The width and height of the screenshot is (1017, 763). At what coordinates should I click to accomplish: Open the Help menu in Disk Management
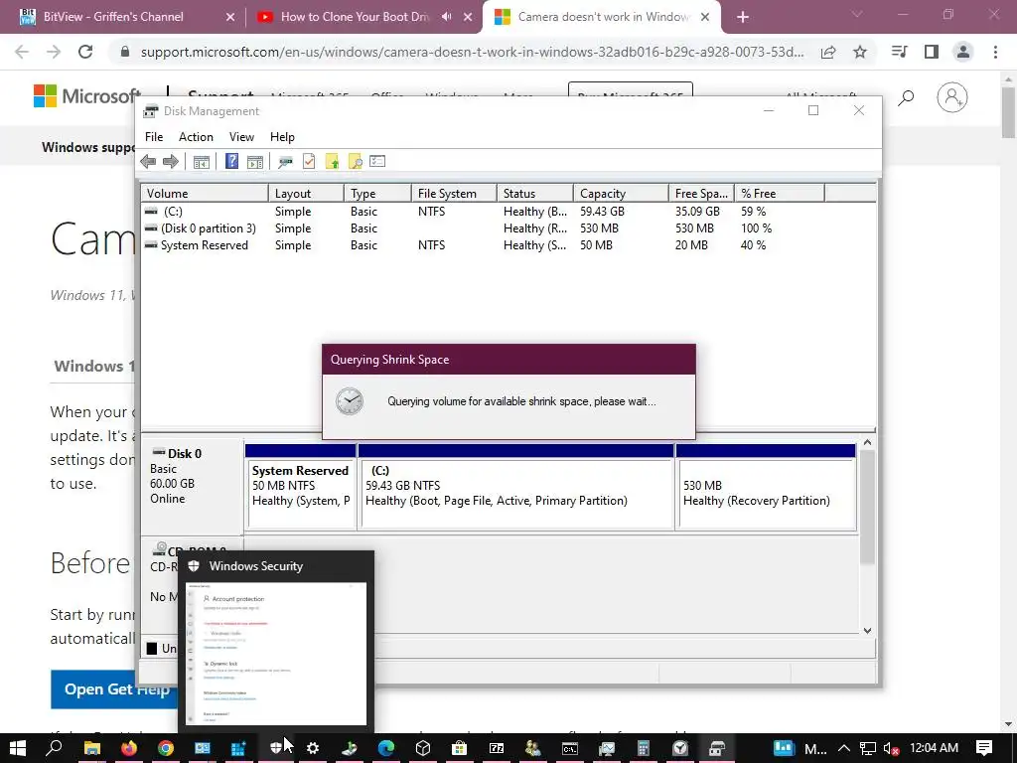coord(282,137)
